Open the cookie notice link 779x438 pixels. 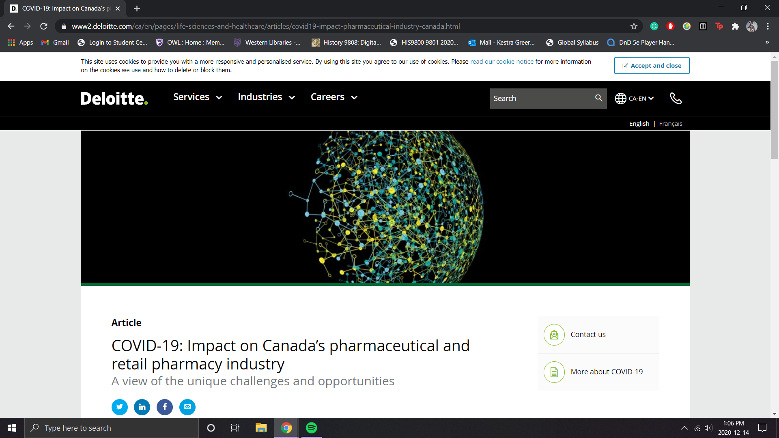point(501,62)
